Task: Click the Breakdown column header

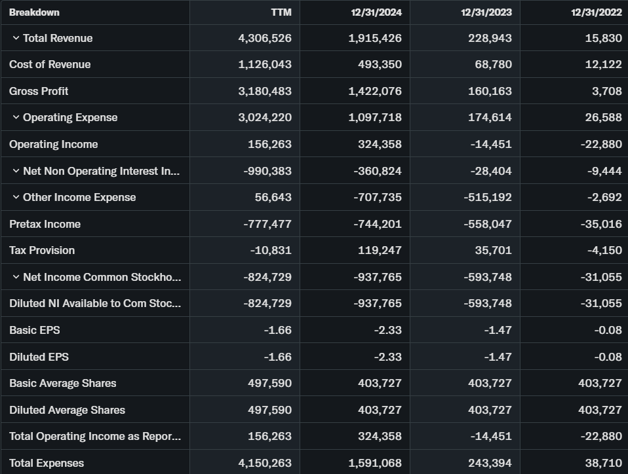Action: 34,12
